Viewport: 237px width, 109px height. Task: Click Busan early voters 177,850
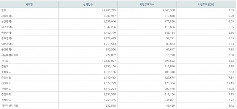170,21
